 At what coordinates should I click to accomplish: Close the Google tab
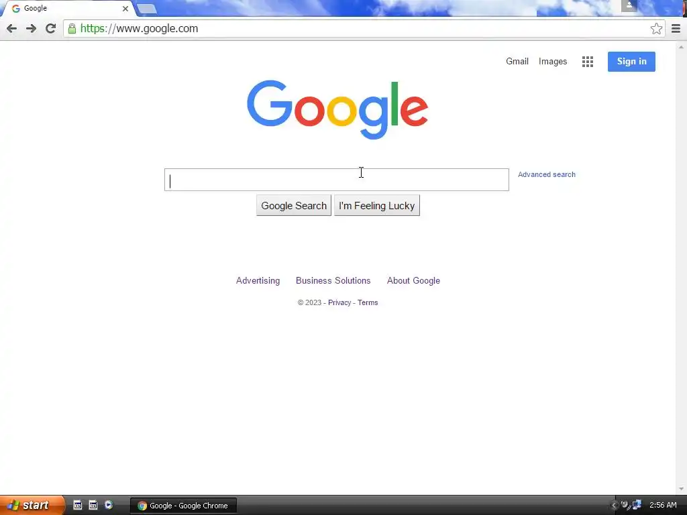click(125, 8)
